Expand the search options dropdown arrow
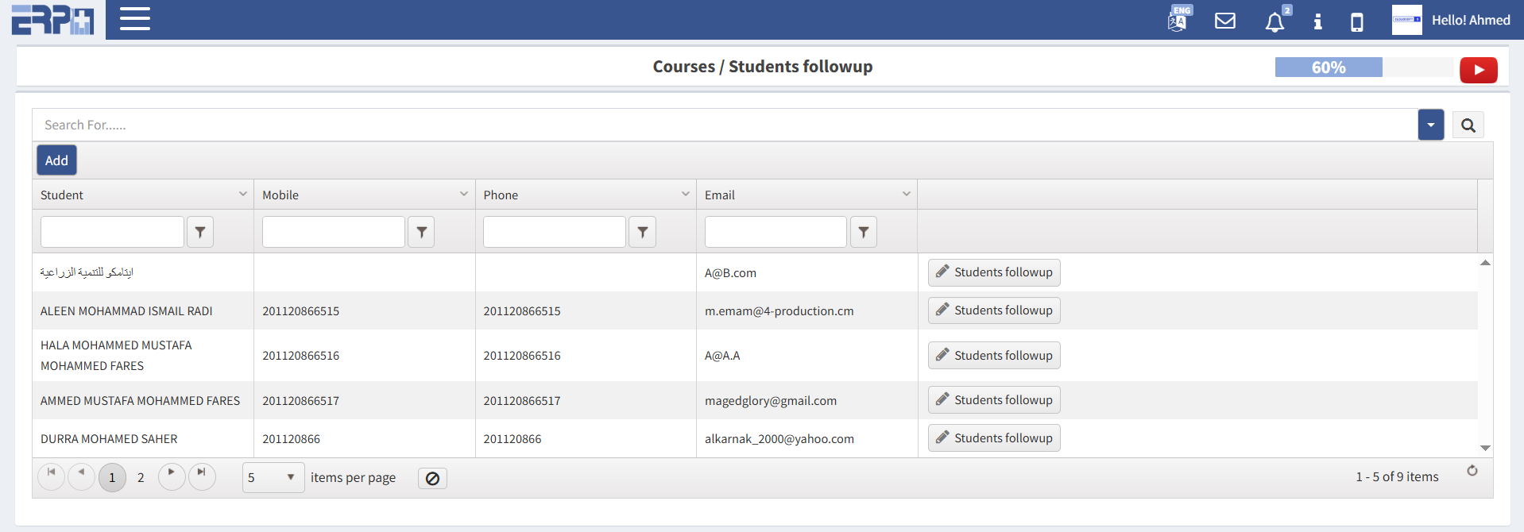This screenshot has height=532, width=1524. (1430, 125)
